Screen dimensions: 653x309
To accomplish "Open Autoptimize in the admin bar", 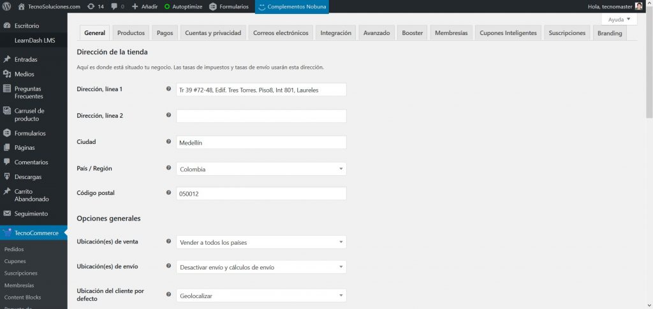I will (x=184, y=6).
